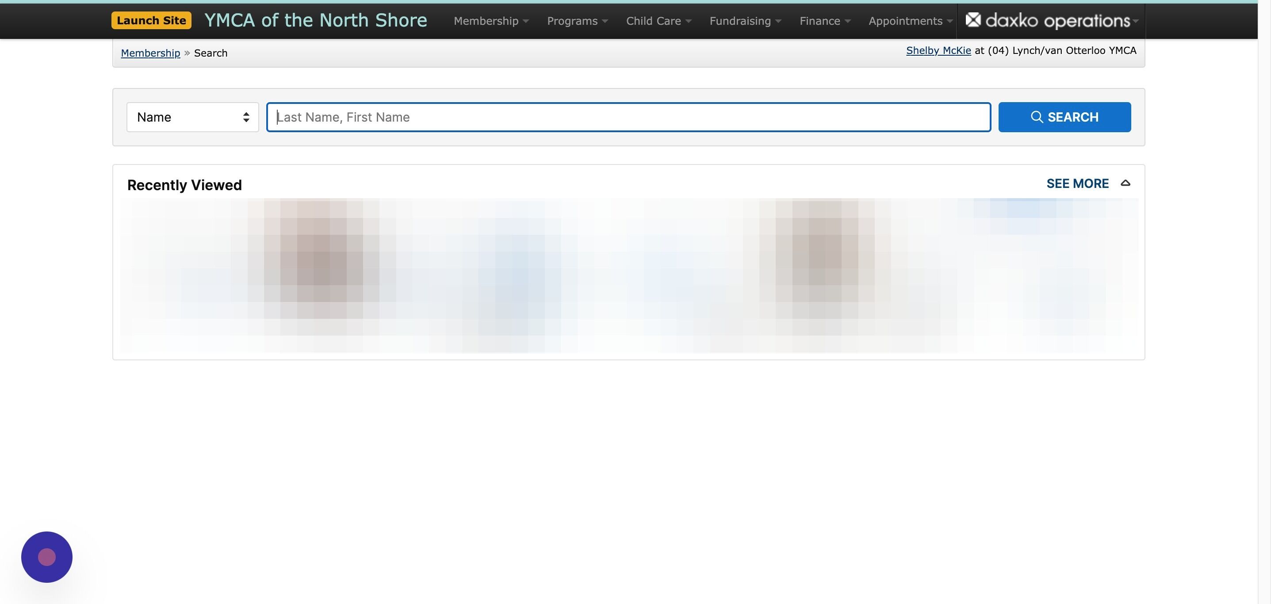Open the Membership menu
Viewport: 1271px width, 604px height.
point(491,21)
